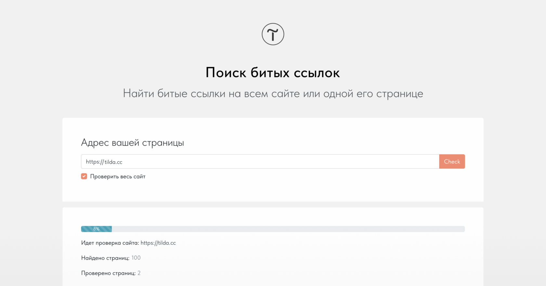
Task: Click the "Найдено страниц" label
Action: pyautogui.click(x=105, y=258)
